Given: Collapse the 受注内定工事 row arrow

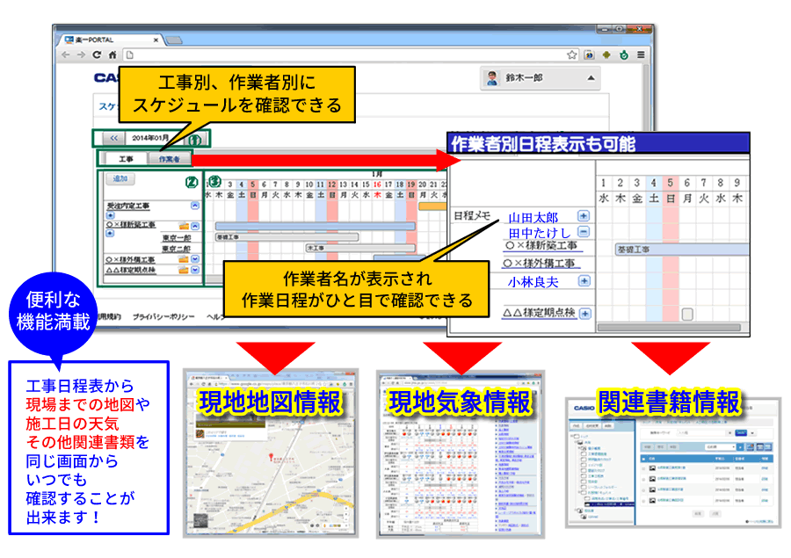Looking at the screenshot, I should tap(194, 205).
